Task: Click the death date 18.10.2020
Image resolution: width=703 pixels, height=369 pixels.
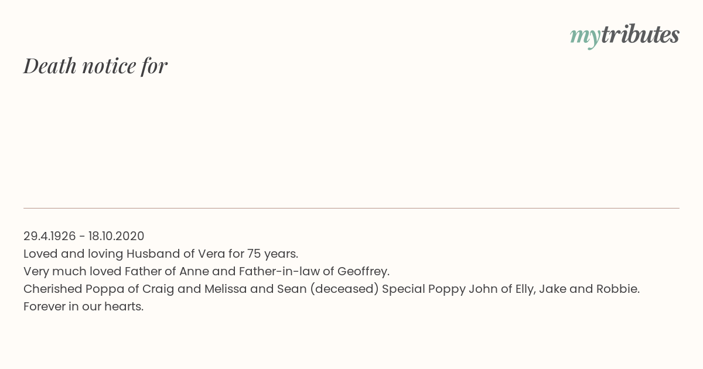Action: click(117, 236)
